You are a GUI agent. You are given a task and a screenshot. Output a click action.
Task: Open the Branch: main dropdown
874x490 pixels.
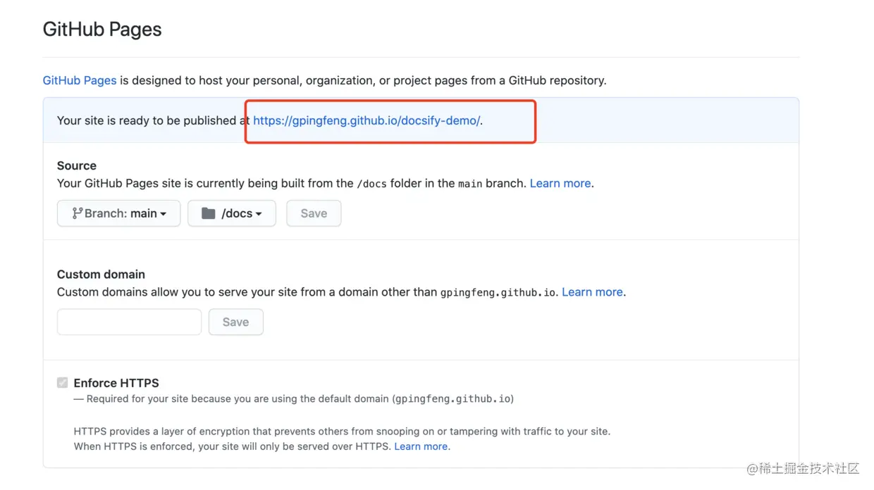coord(118,213)
